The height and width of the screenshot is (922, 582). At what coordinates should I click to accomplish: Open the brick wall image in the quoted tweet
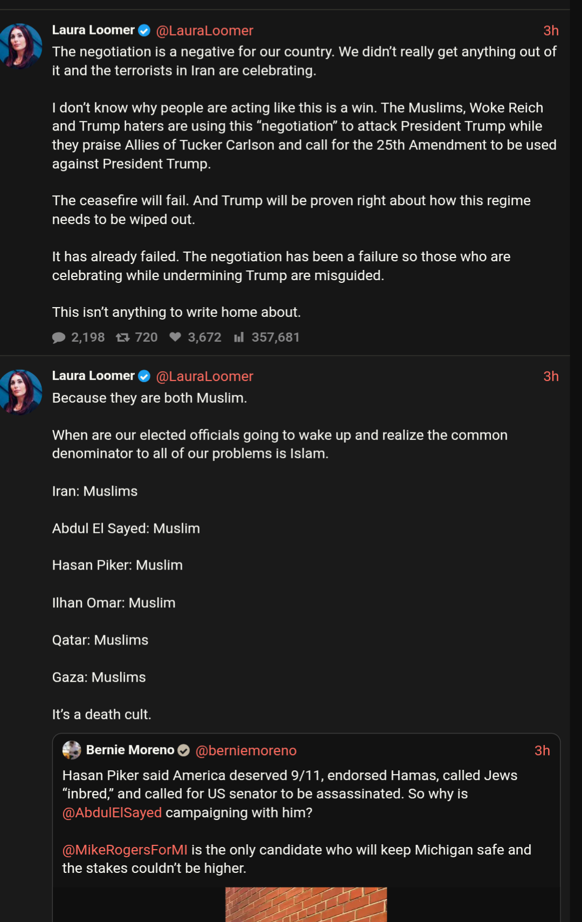click(x=306, y=905)
